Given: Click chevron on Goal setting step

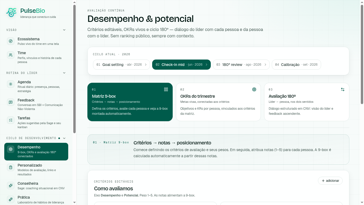Looking at the screenshot, I should (146, 65).
